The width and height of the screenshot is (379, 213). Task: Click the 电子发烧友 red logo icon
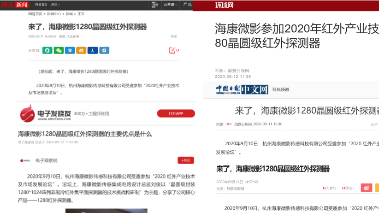coord(27,113)
